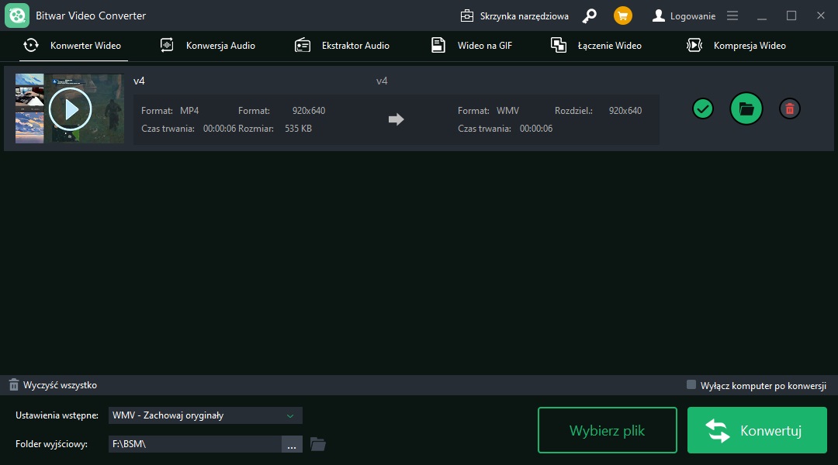838x465 pixels.
Task: Click the key registration icon
Action: coord(590,15)
